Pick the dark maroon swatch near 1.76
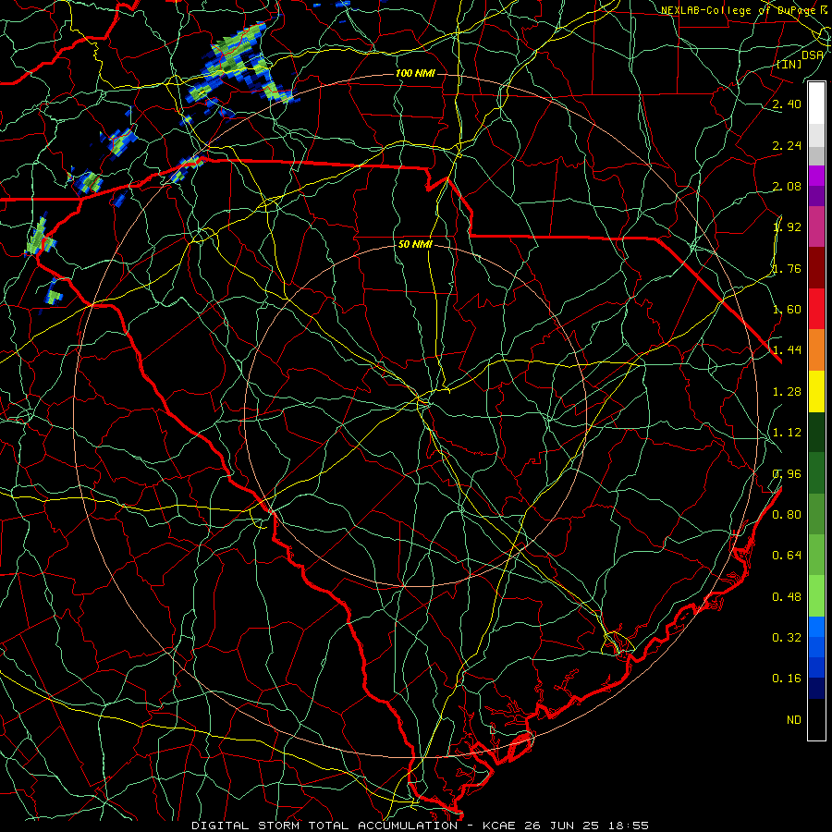The height and width of the screenshot is (832, 832). point(816,268)
